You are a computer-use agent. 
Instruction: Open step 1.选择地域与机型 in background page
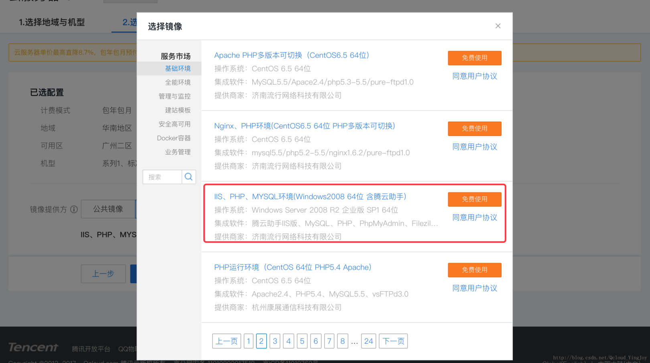coord(52,22)
